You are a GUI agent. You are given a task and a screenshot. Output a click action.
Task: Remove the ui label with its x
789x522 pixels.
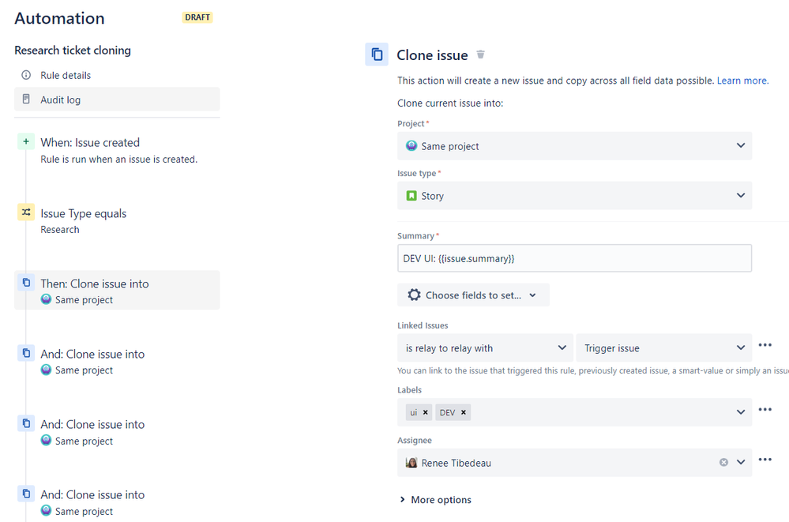point(425,412)
